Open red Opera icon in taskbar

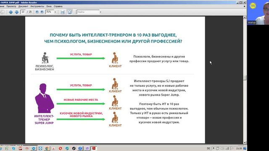(x=60, y=148)
